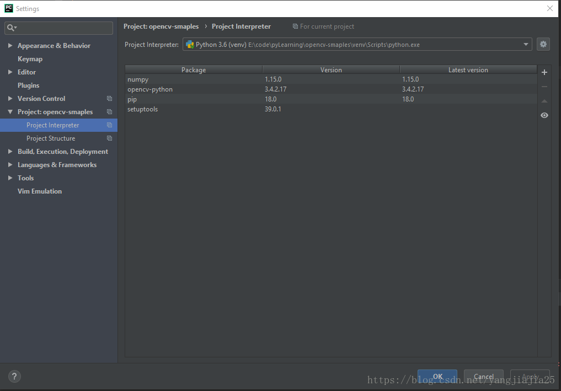Click the upgrade arrow icon for packages
Screen dimensions: 561x391
(544, 101)
